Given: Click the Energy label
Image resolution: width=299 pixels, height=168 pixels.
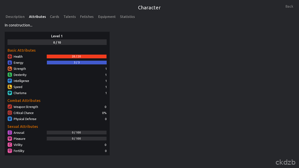Looking at the screenshot, I should pos(18,63).
